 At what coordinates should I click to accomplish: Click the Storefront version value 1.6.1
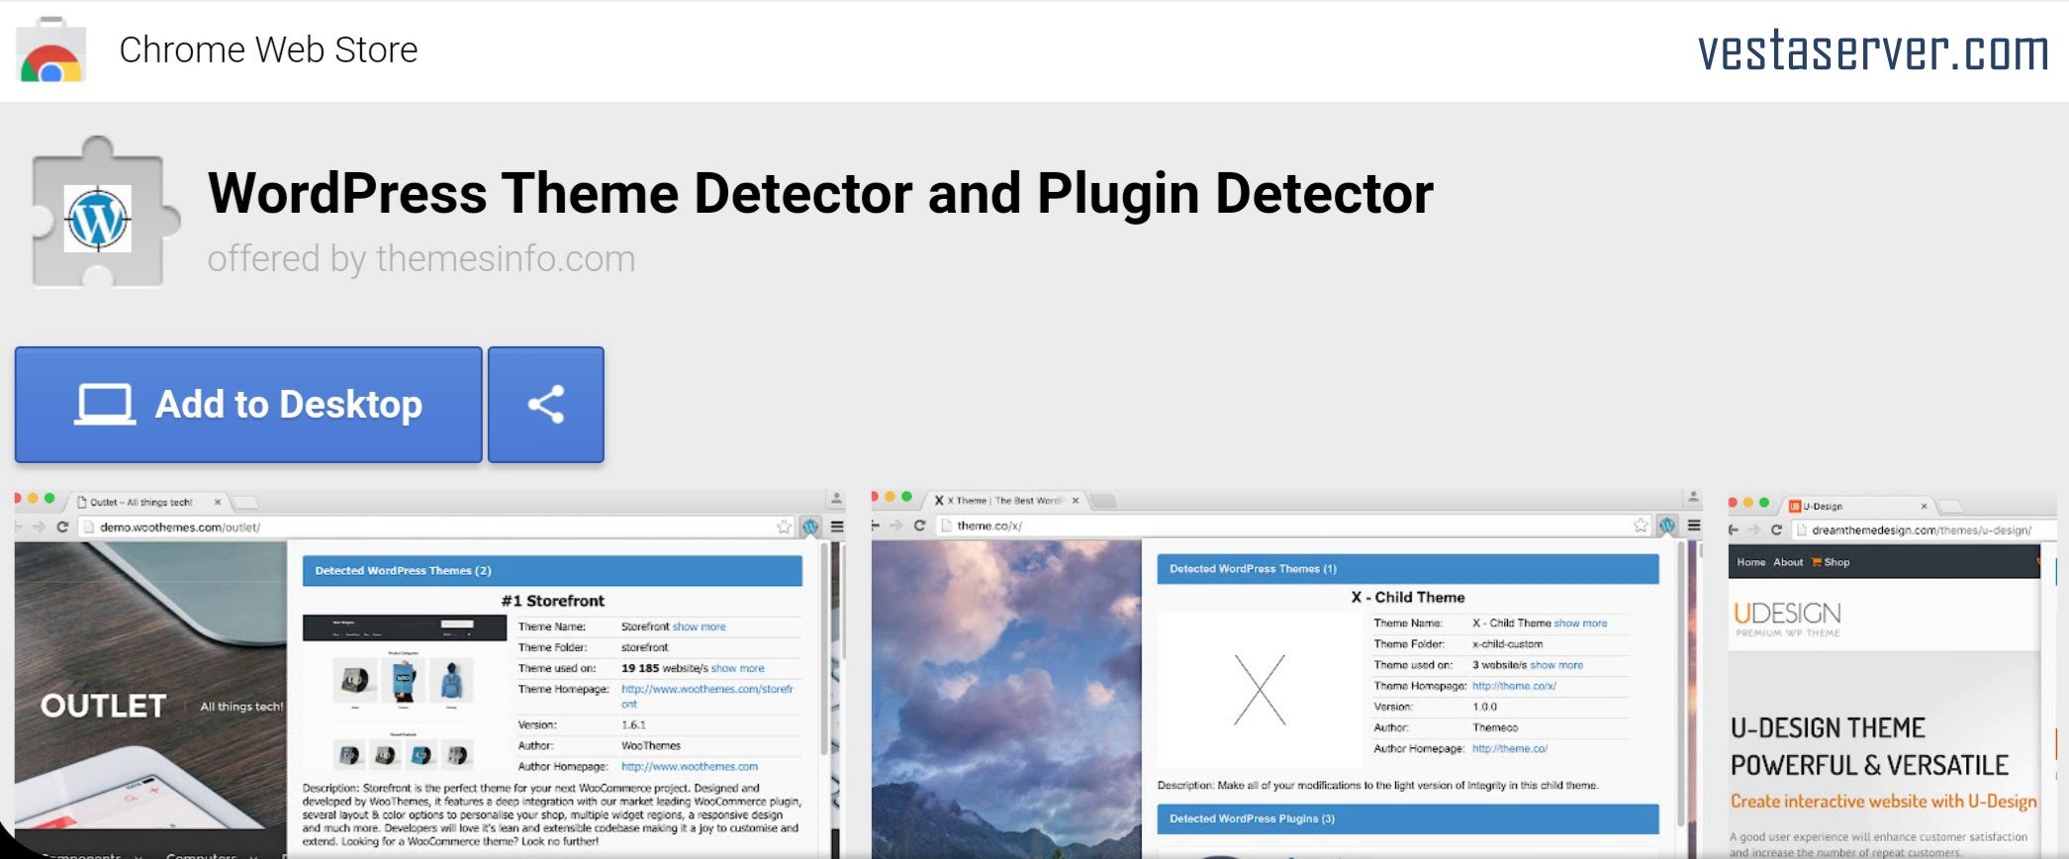pos(633,724)
